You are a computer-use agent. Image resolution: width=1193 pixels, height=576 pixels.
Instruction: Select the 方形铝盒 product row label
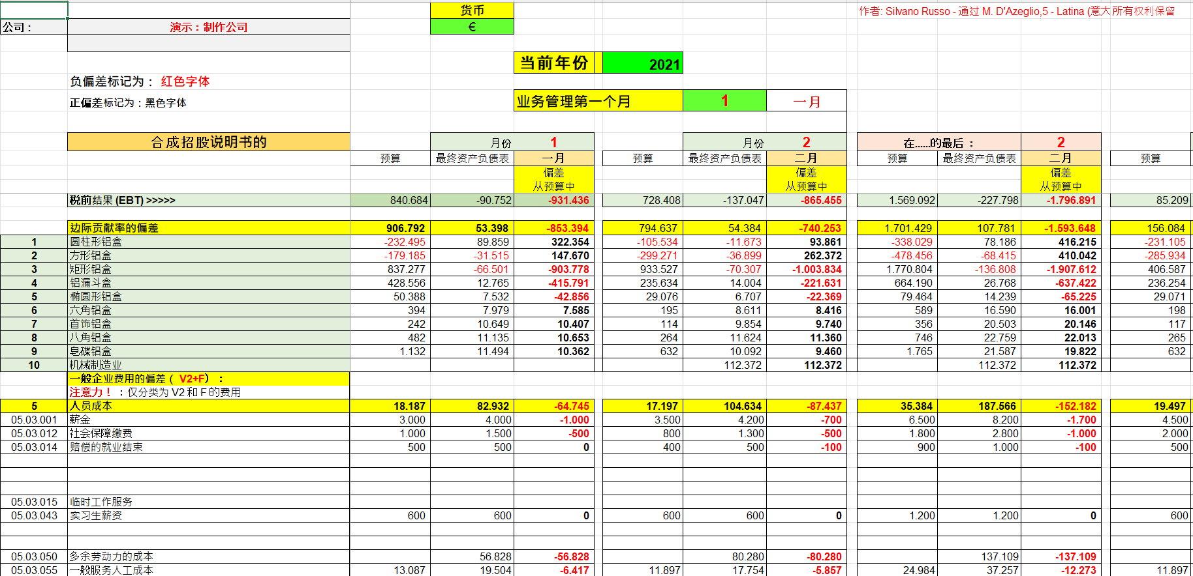click(x=209, y=255)
